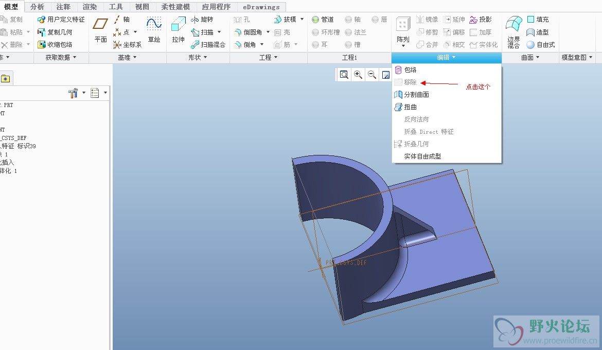Expand the 拔模 dropdown arrow
The image size is (602, 350).
pyautogui.click(x=302, y=19)
